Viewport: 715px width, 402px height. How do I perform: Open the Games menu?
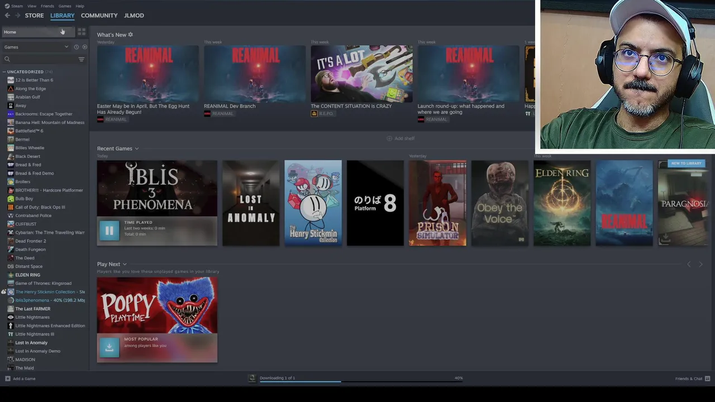65,6
